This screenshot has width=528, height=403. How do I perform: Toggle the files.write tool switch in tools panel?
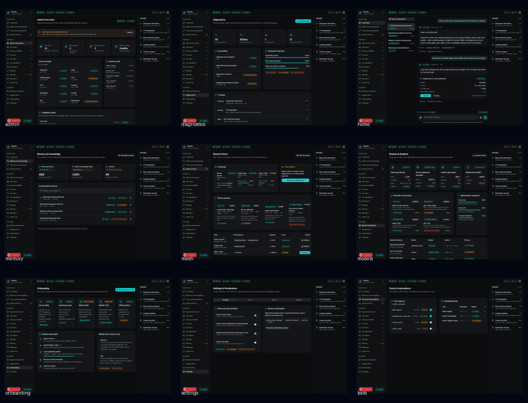431,322
